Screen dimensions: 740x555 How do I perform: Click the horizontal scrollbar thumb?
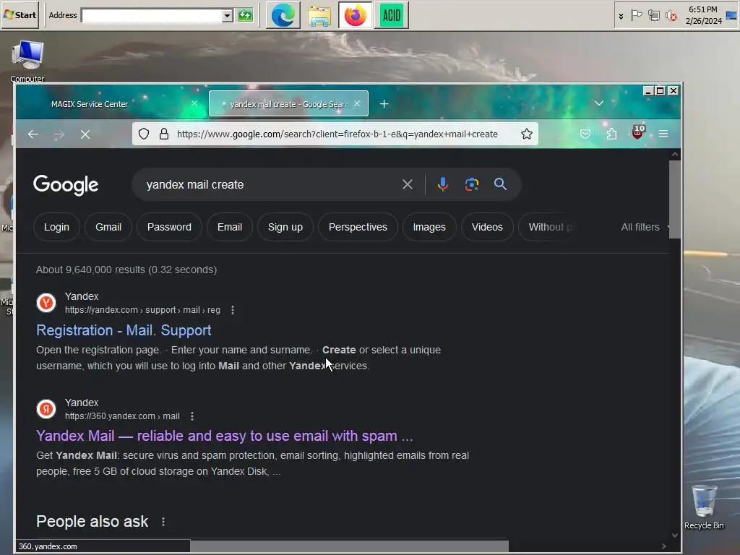tap(349, 546)
